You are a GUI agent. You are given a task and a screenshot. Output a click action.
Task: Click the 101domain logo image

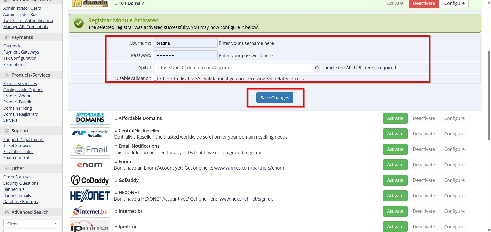point(90,4)
